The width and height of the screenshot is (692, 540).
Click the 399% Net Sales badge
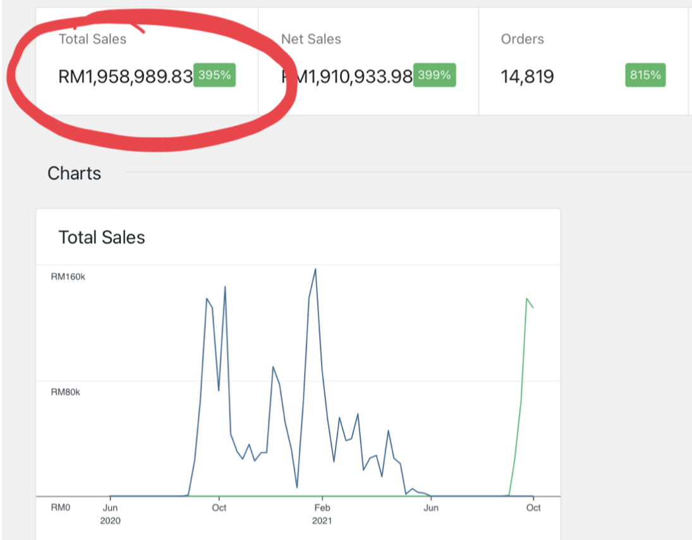tap(434, 75)
